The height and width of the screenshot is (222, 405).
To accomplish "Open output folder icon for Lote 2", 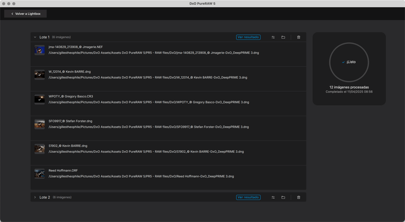I will pos(283,197).
